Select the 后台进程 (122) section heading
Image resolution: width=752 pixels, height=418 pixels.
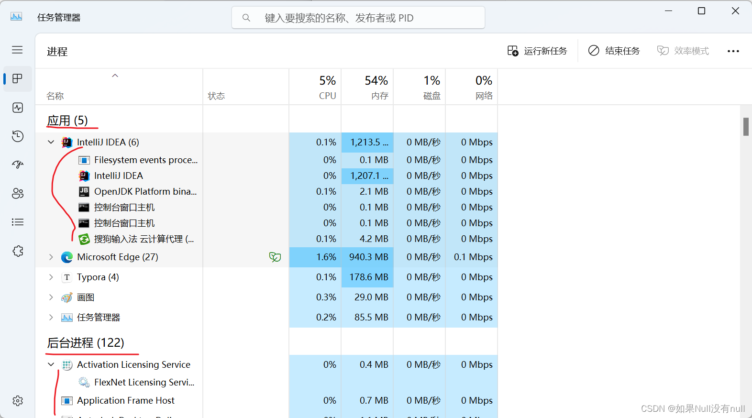coord(86,343)
